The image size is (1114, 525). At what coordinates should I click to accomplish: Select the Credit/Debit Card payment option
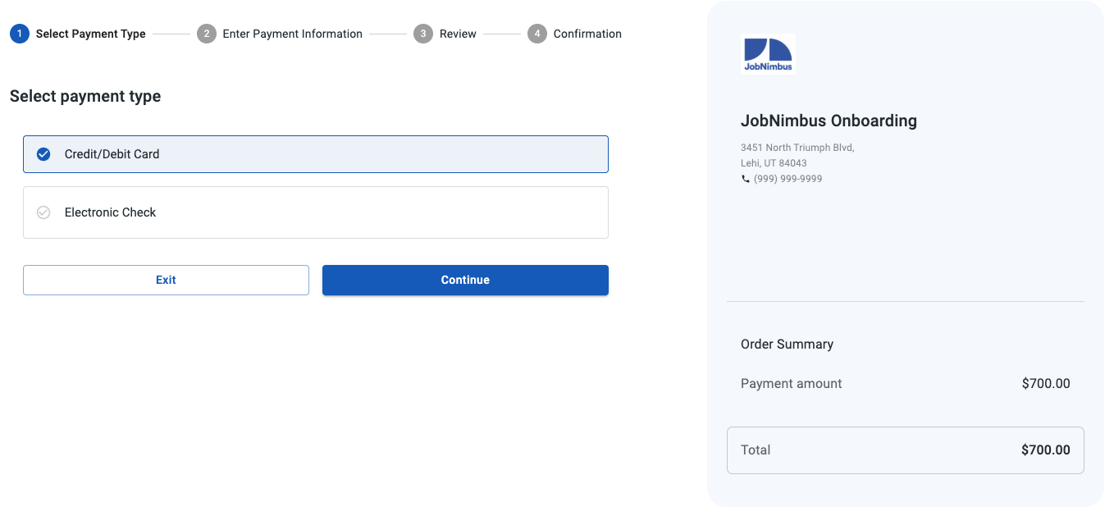click(x=316, y=153)
